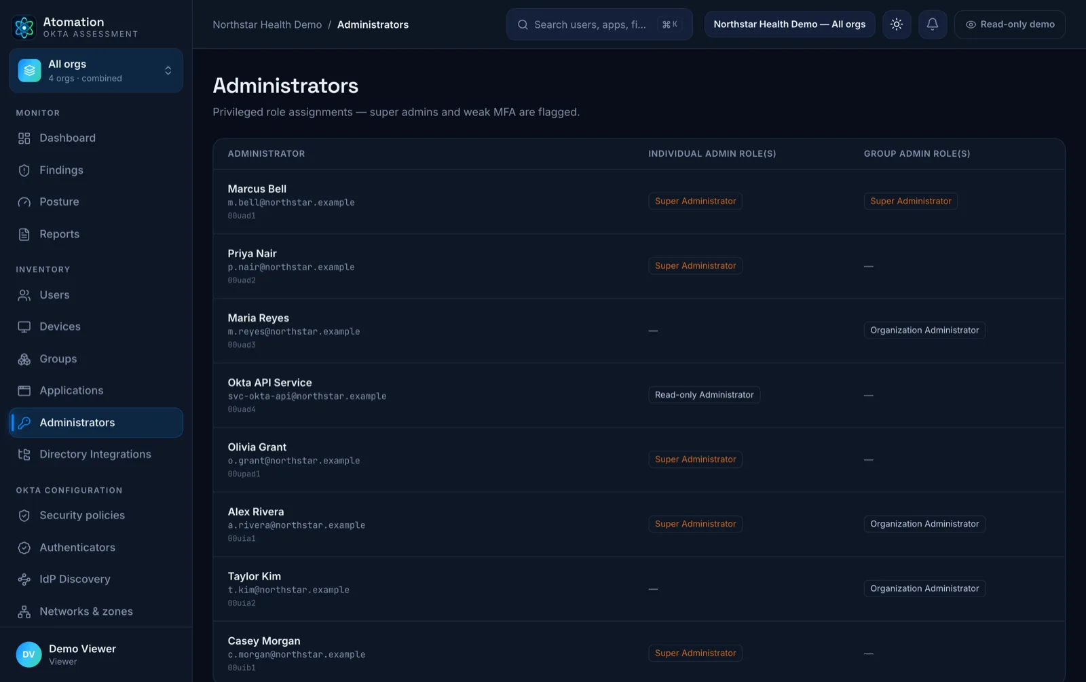Click Olivia Grant's Super Administrator badge
The width and height of the screenshot is (1086, 682).
tap(695, 459)
